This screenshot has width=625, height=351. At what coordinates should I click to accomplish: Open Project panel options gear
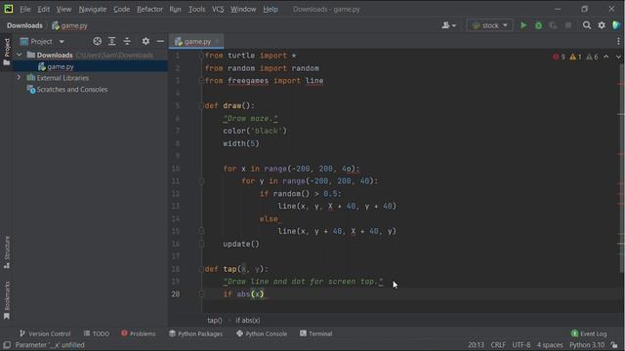(146, 41)
